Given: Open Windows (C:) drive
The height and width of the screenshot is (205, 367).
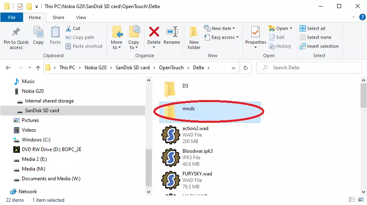Looking at the screenshot, I should (x=36, y=140).
